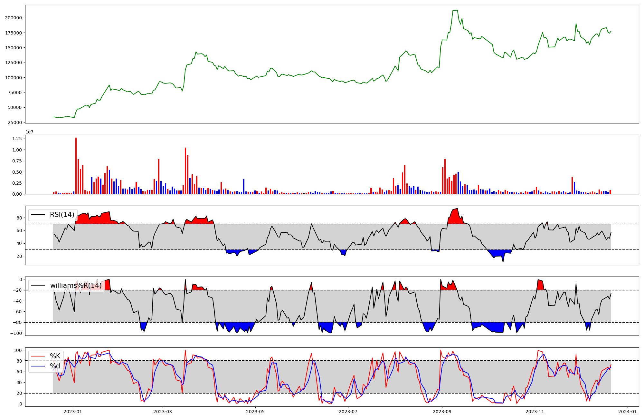Click the 2023-05 x-axis date label
Image resolution: width=644 pixels, height=419 pixels.
pos(255,412)
